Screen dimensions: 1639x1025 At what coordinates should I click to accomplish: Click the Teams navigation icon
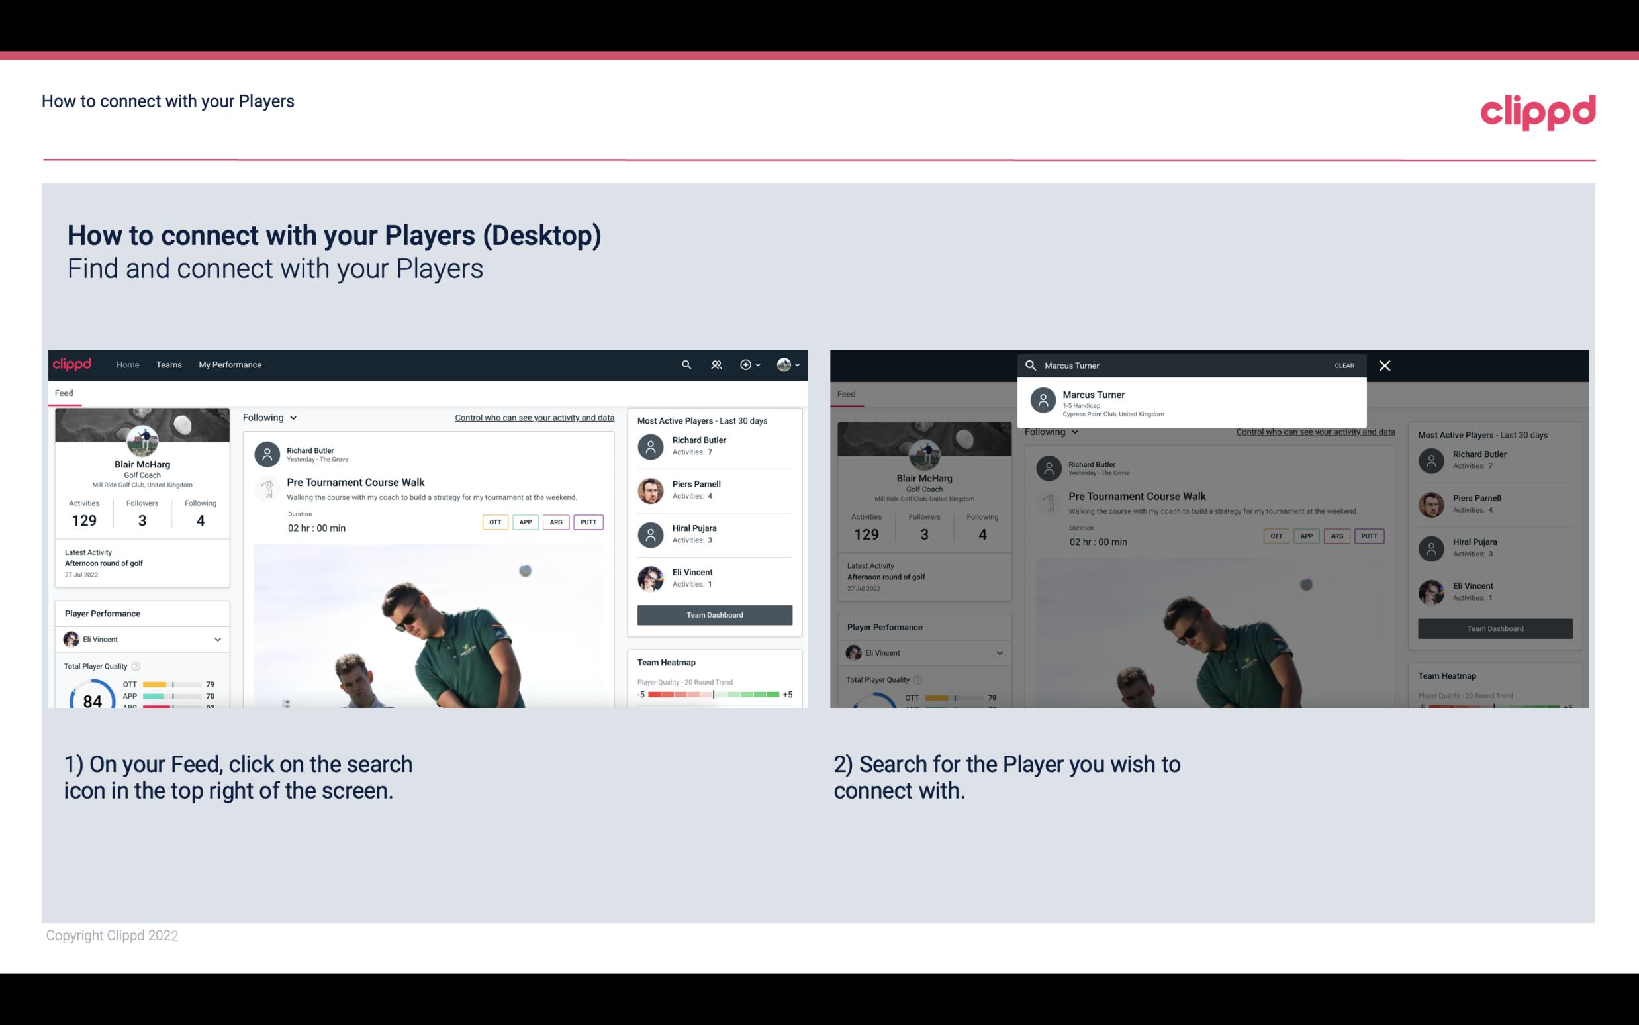point(169,364)
